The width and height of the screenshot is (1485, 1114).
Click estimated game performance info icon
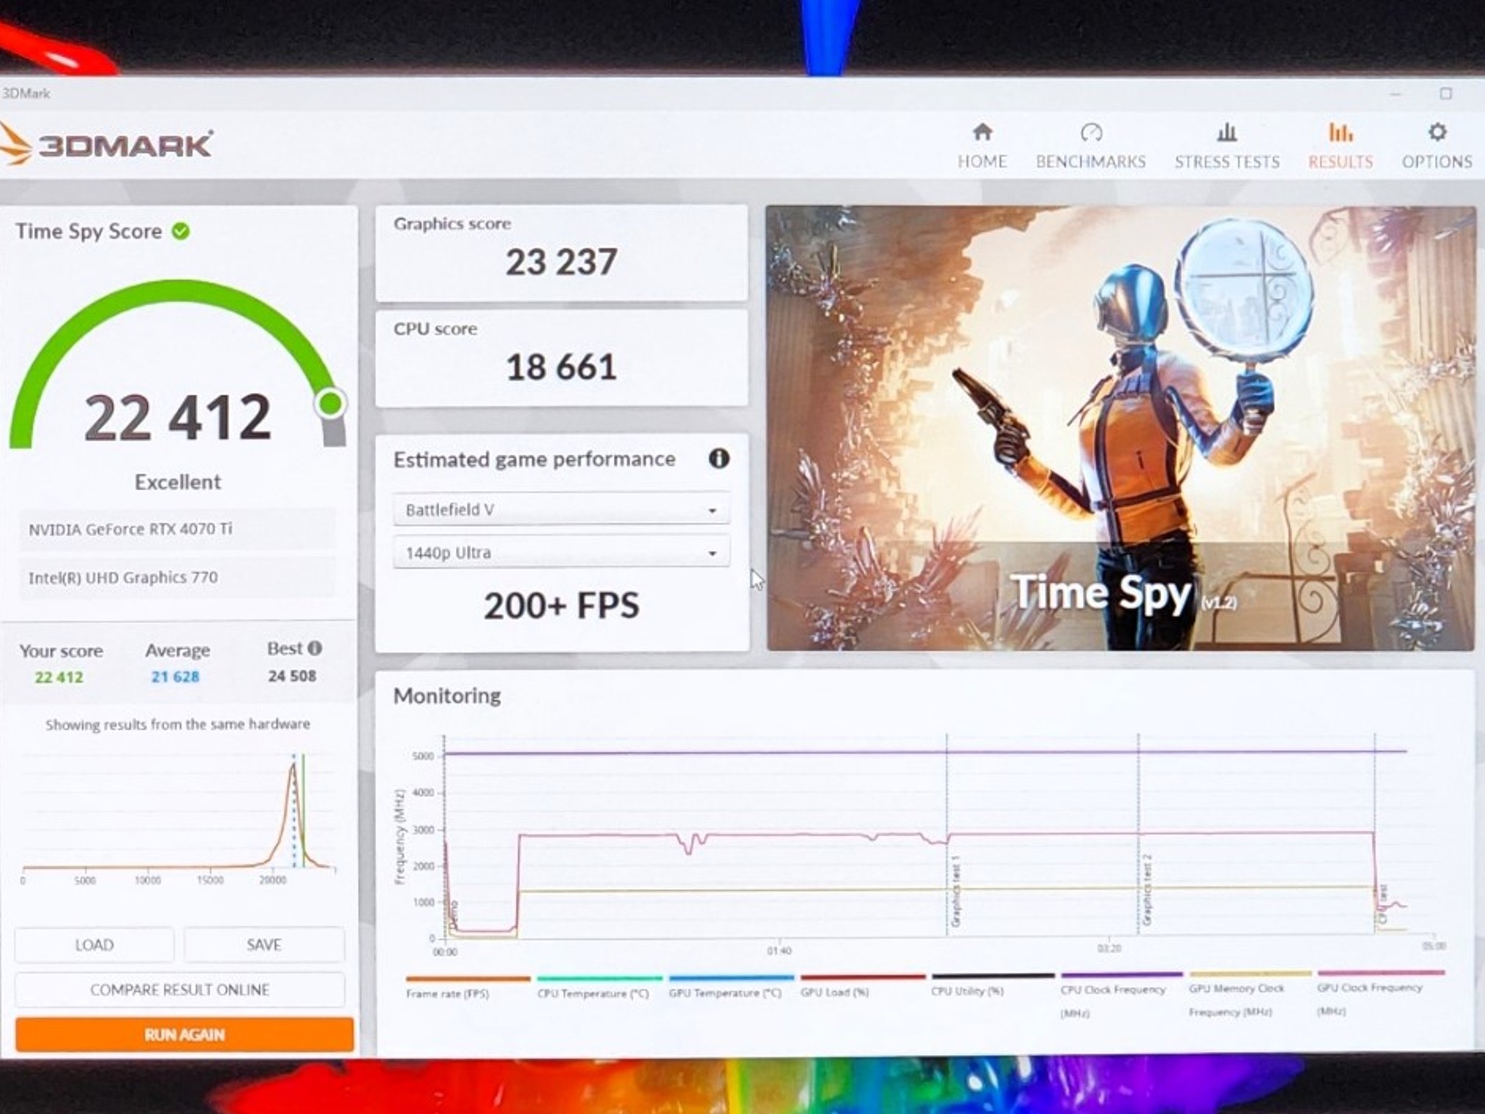tap(719, 458)
